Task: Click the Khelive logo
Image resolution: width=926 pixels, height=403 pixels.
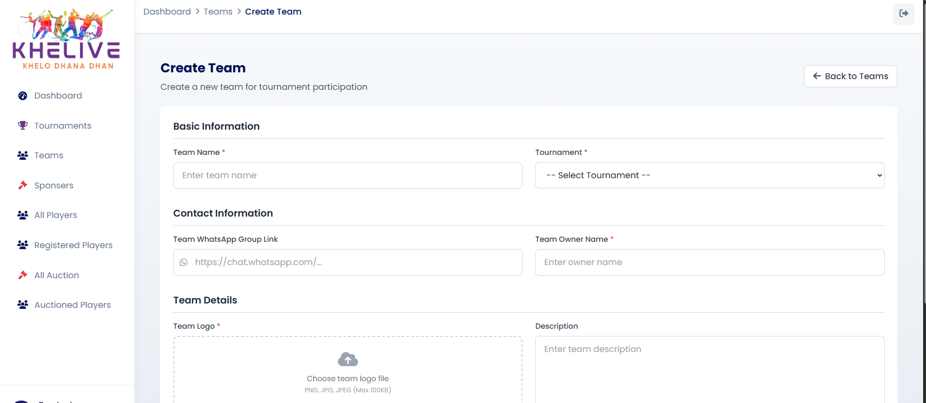Action: [x=67, y=39]
